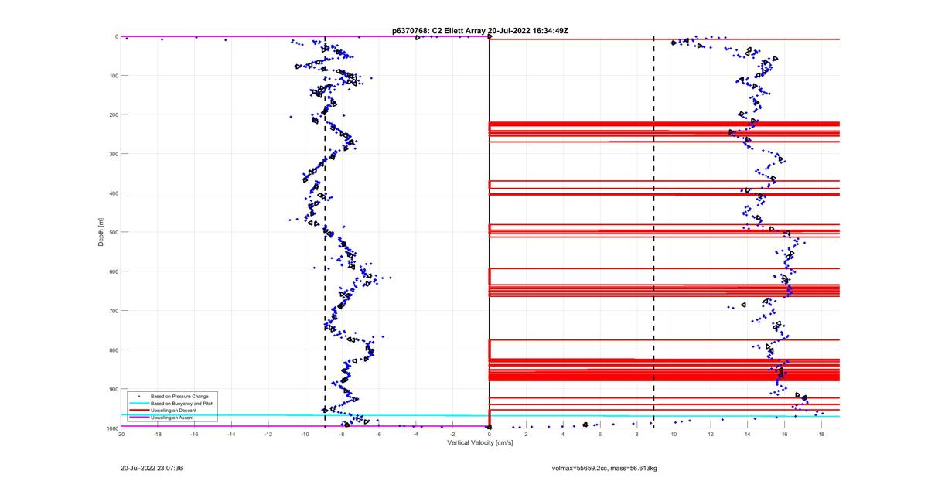Click the 500 tick label on depth axis

click(x=112, y=232)
